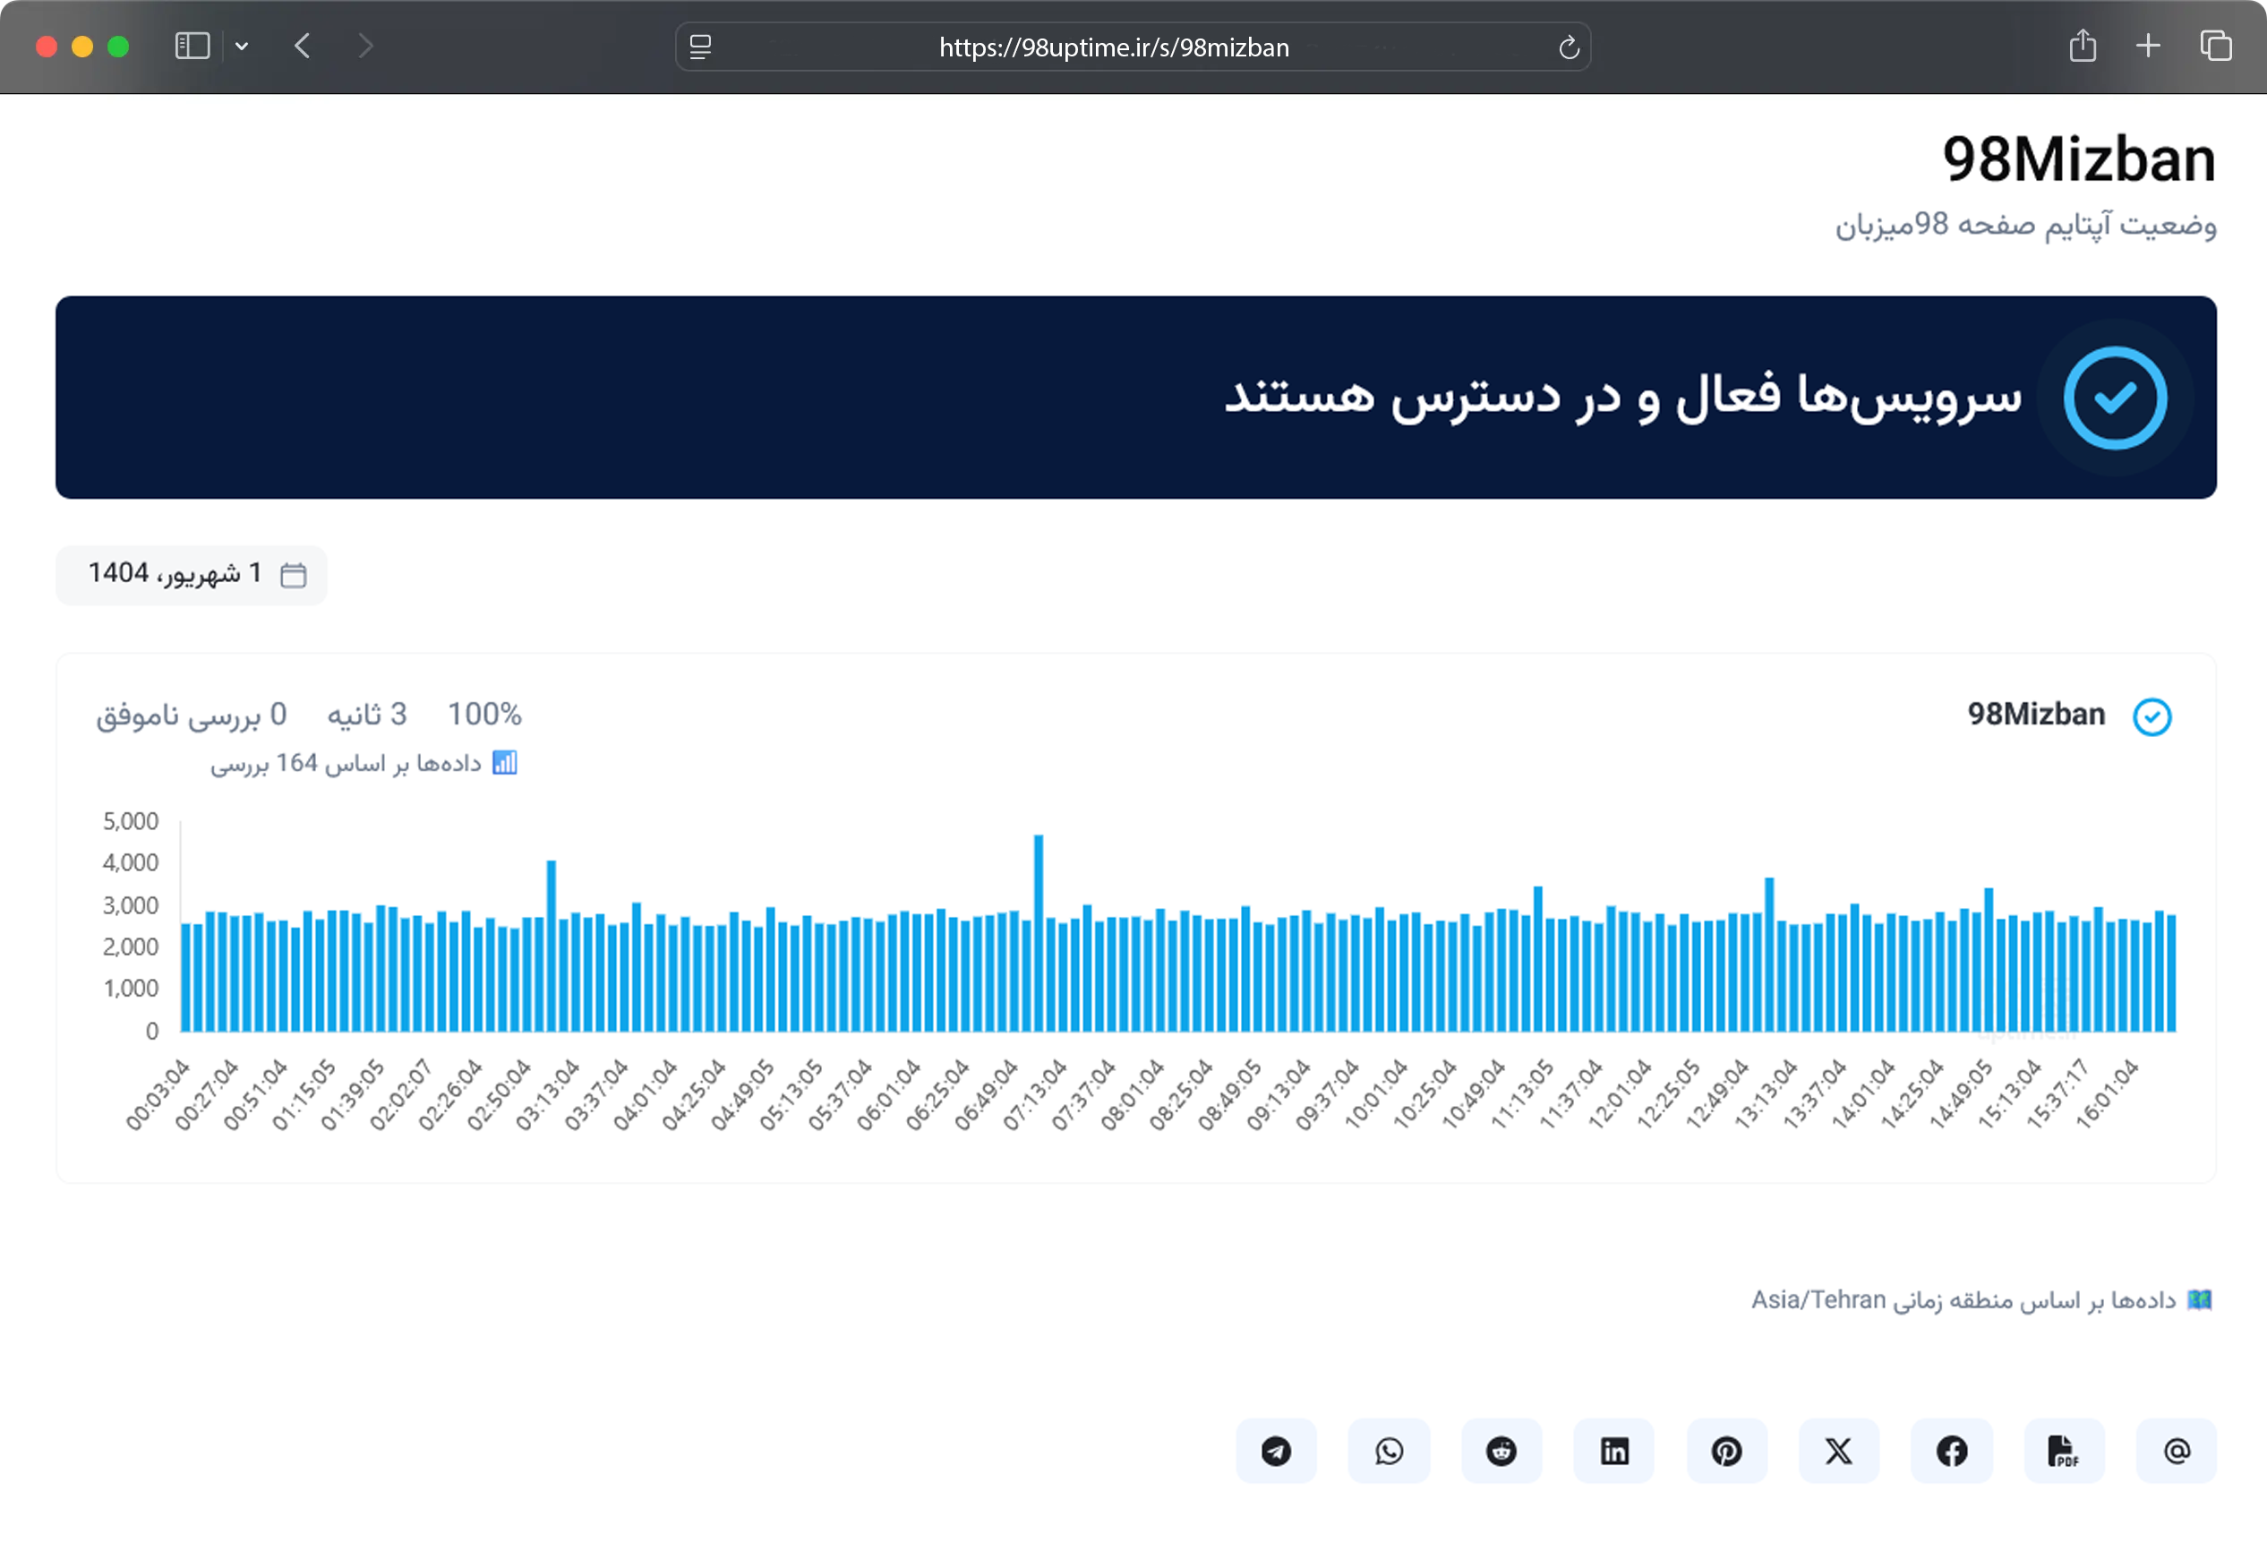Image resolution: width=2267 pixels, height=1551 pixels.
Task: Export status page as PDF
Action: (2063, 1451)
